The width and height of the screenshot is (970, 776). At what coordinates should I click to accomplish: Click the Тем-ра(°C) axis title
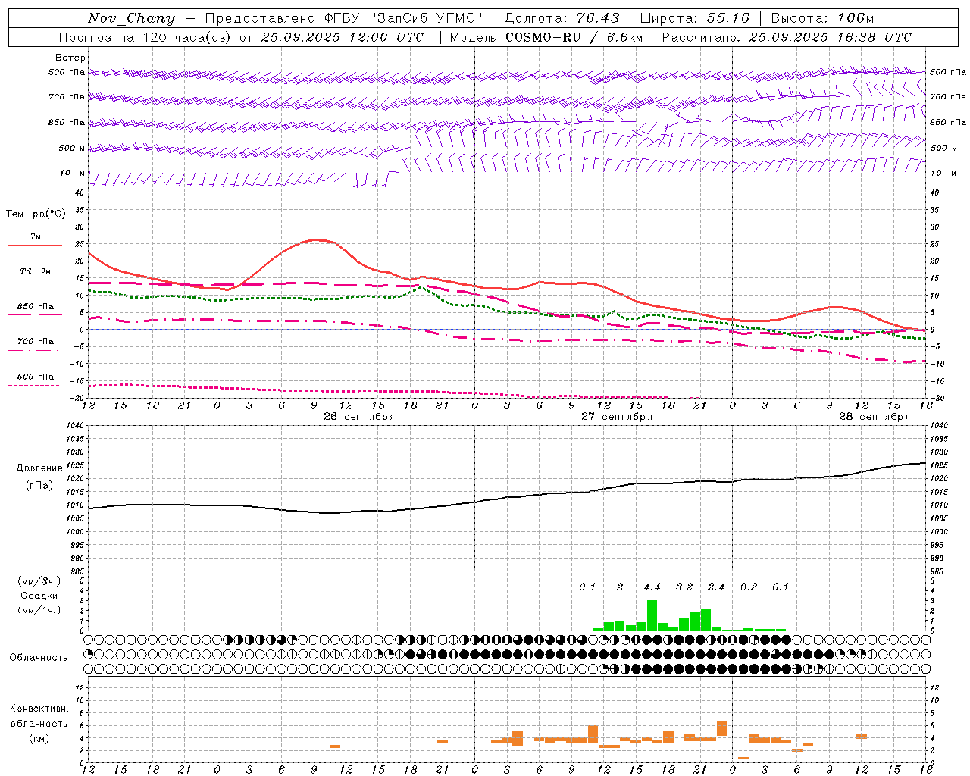[x=36, y=214]
